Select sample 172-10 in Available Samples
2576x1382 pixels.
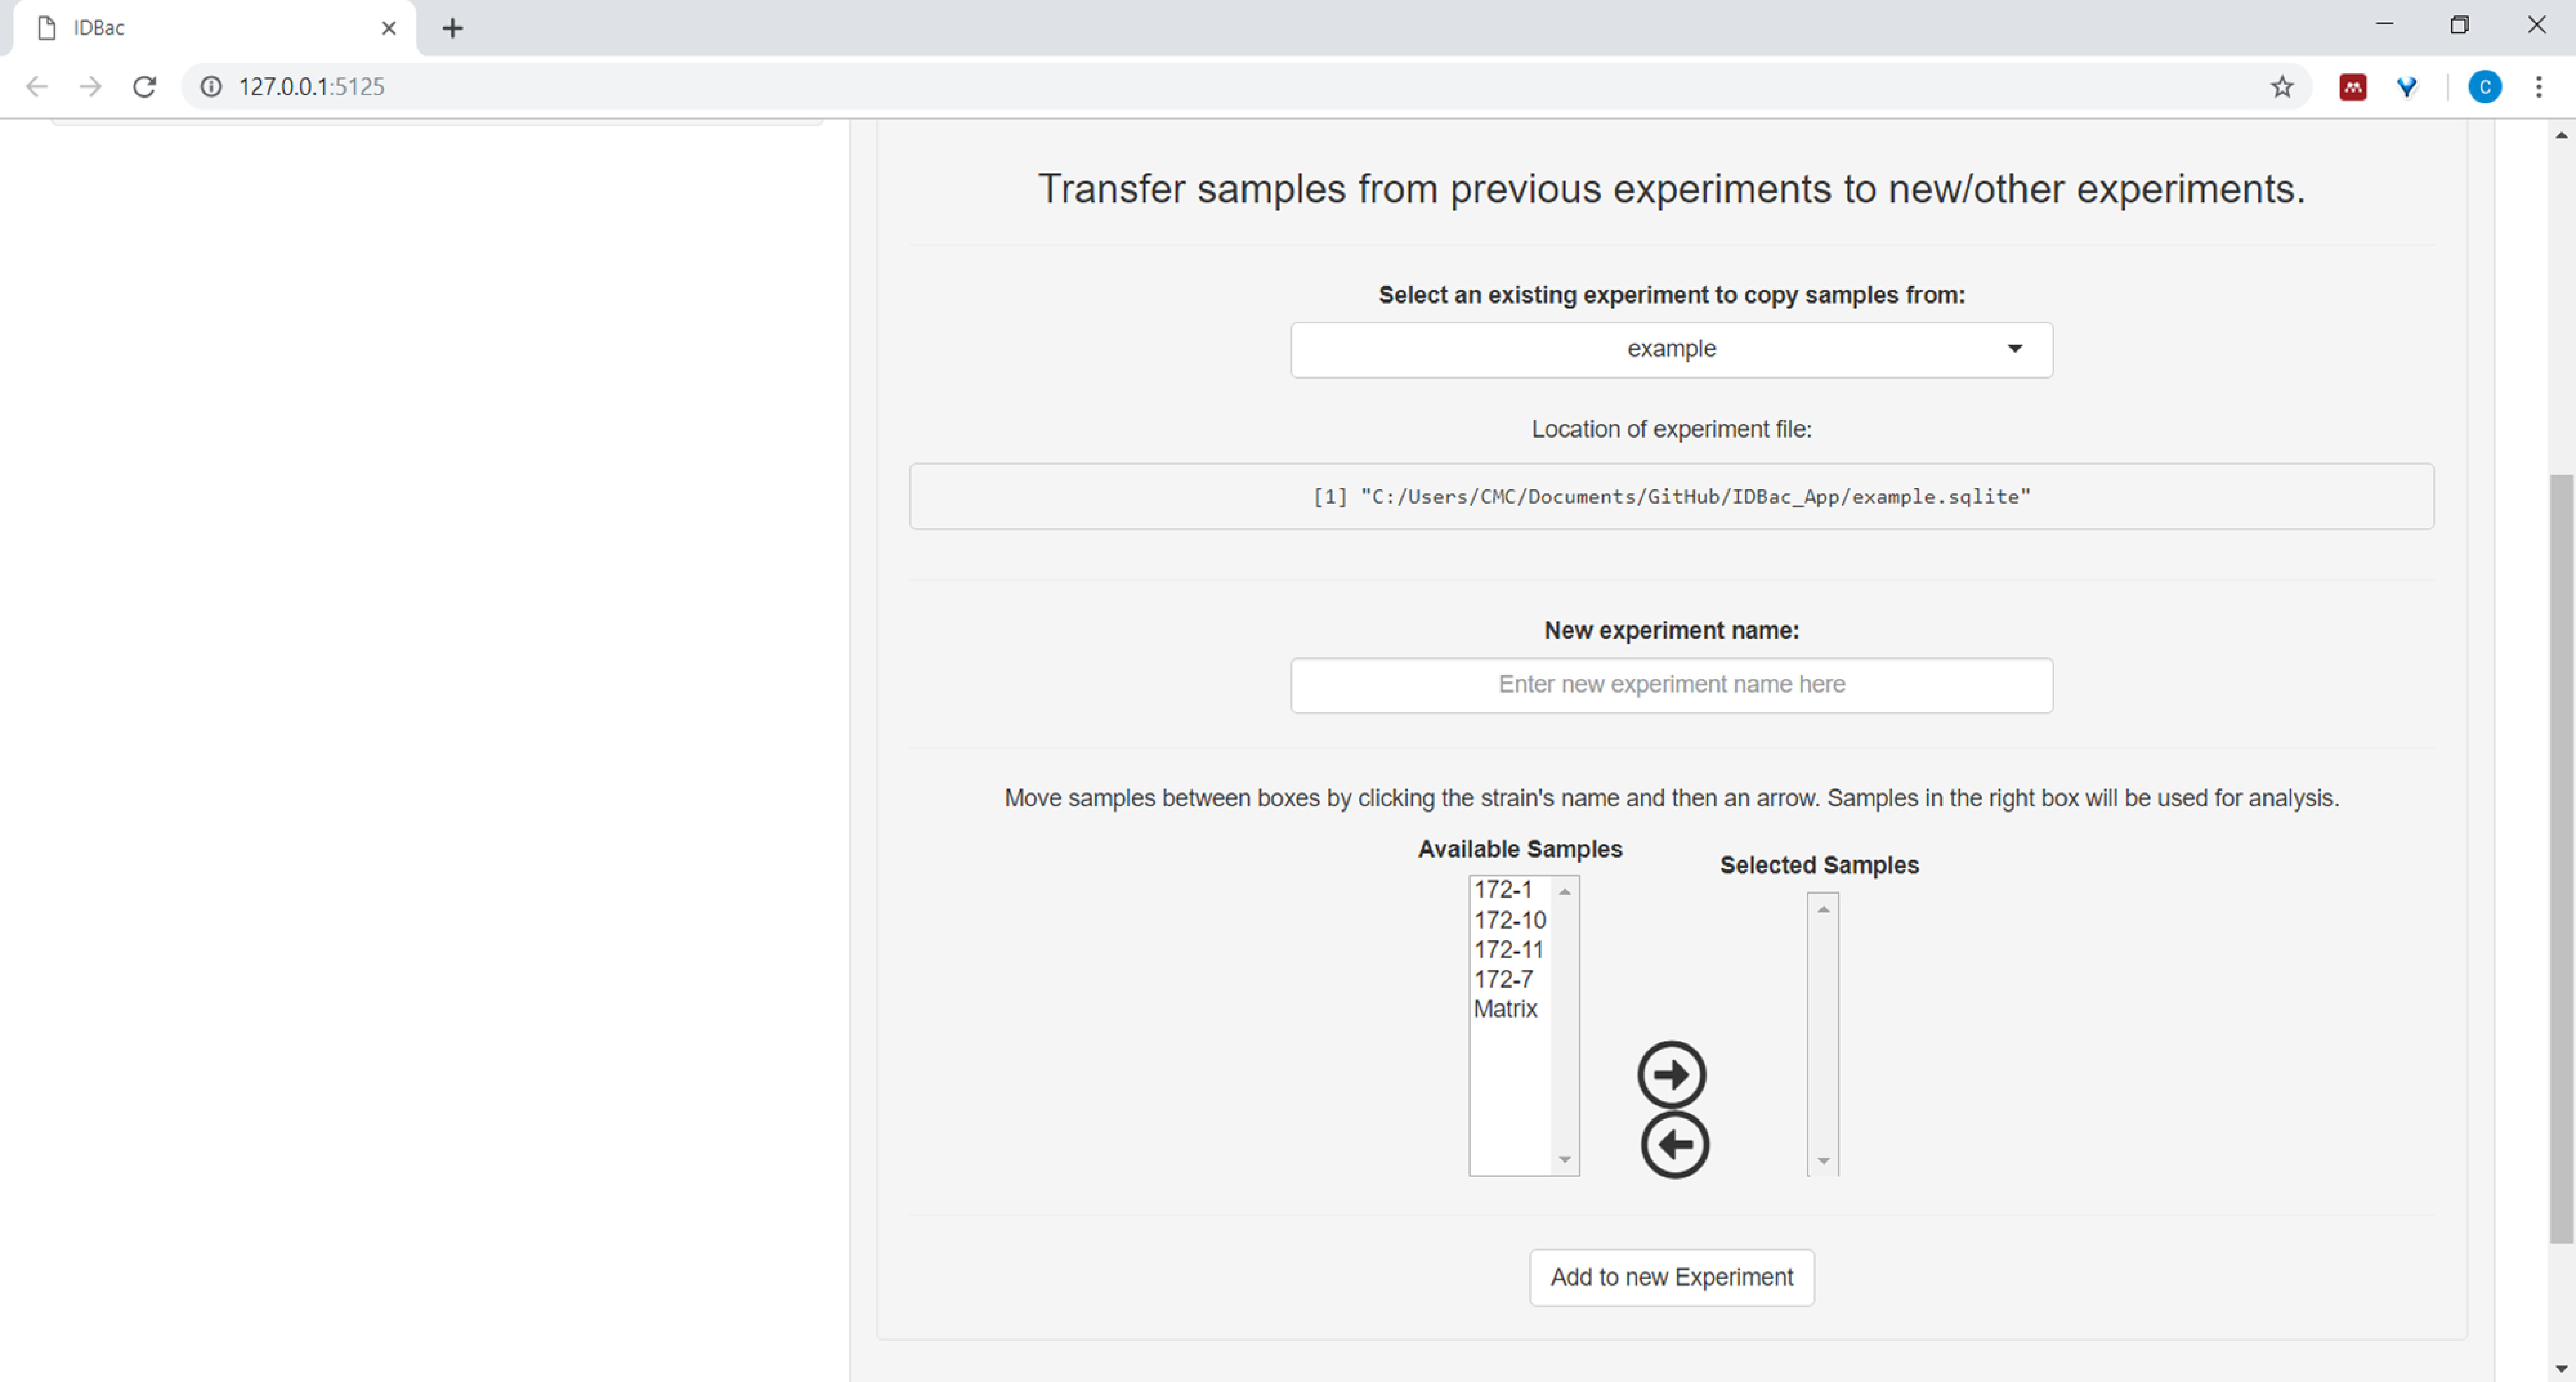(x=1509, y=920)
